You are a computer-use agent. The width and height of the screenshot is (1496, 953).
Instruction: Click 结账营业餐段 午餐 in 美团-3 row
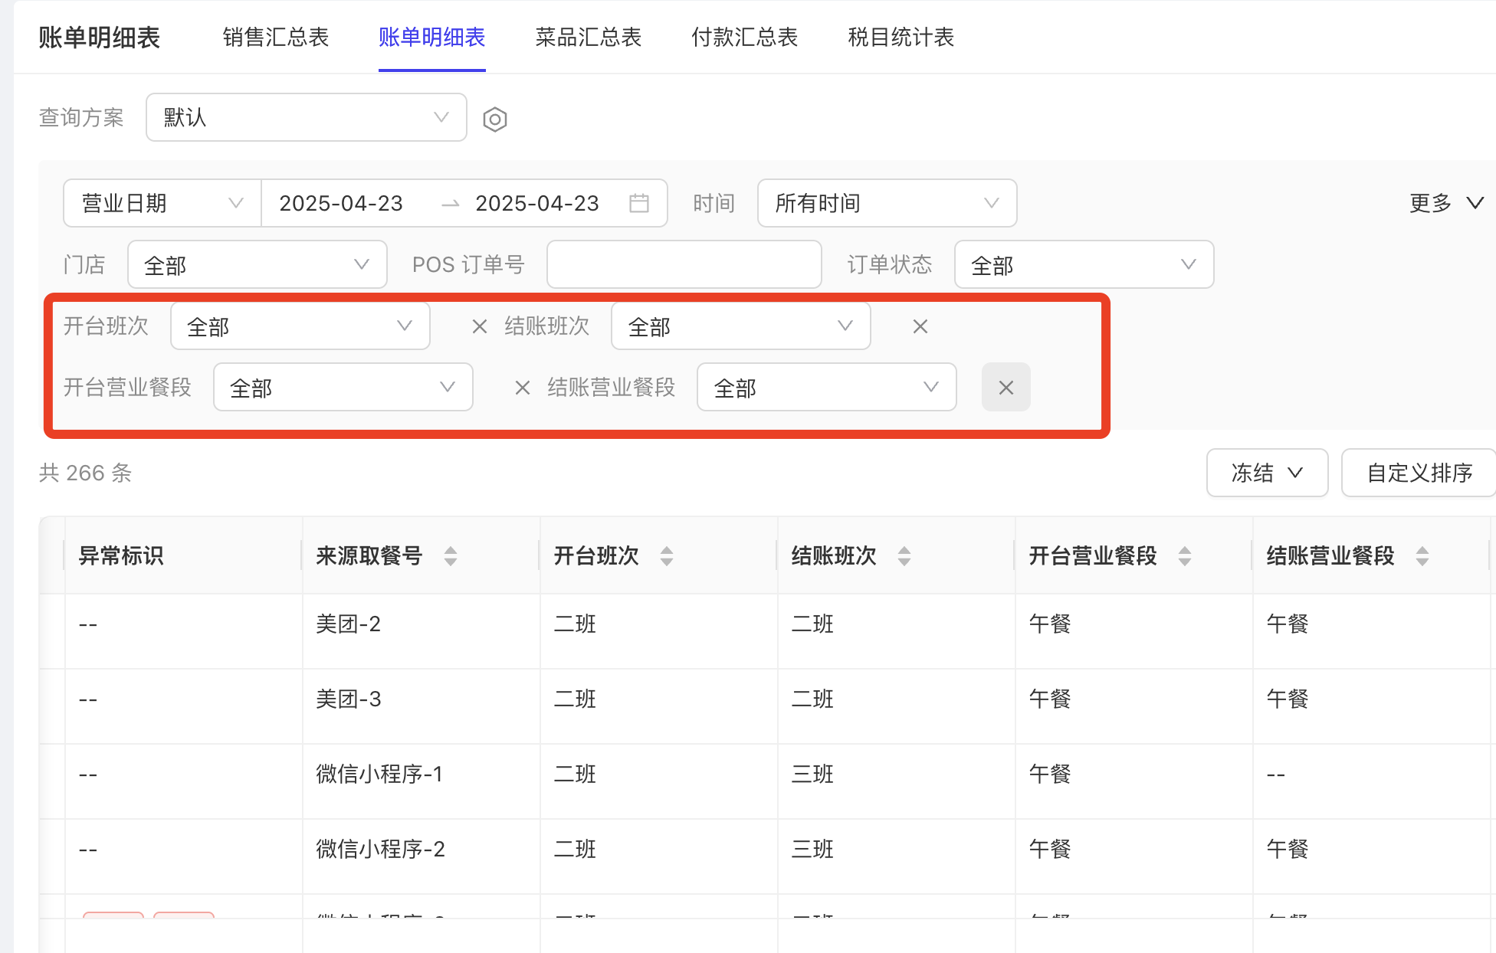[1288, 699]
